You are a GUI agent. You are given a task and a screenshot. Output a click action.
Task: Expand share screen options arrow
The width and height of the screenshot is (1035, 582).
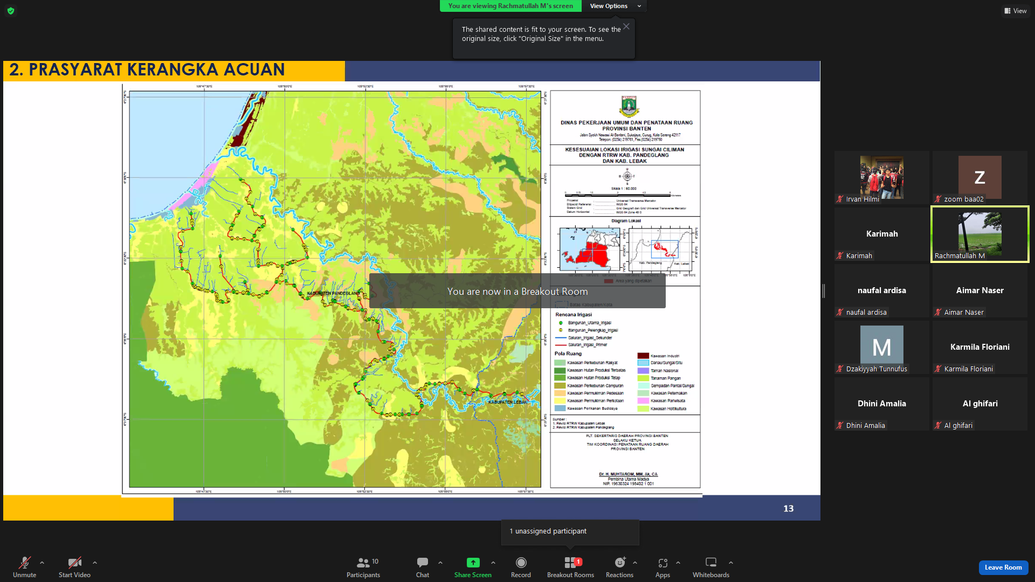click(x=493, y=563)
